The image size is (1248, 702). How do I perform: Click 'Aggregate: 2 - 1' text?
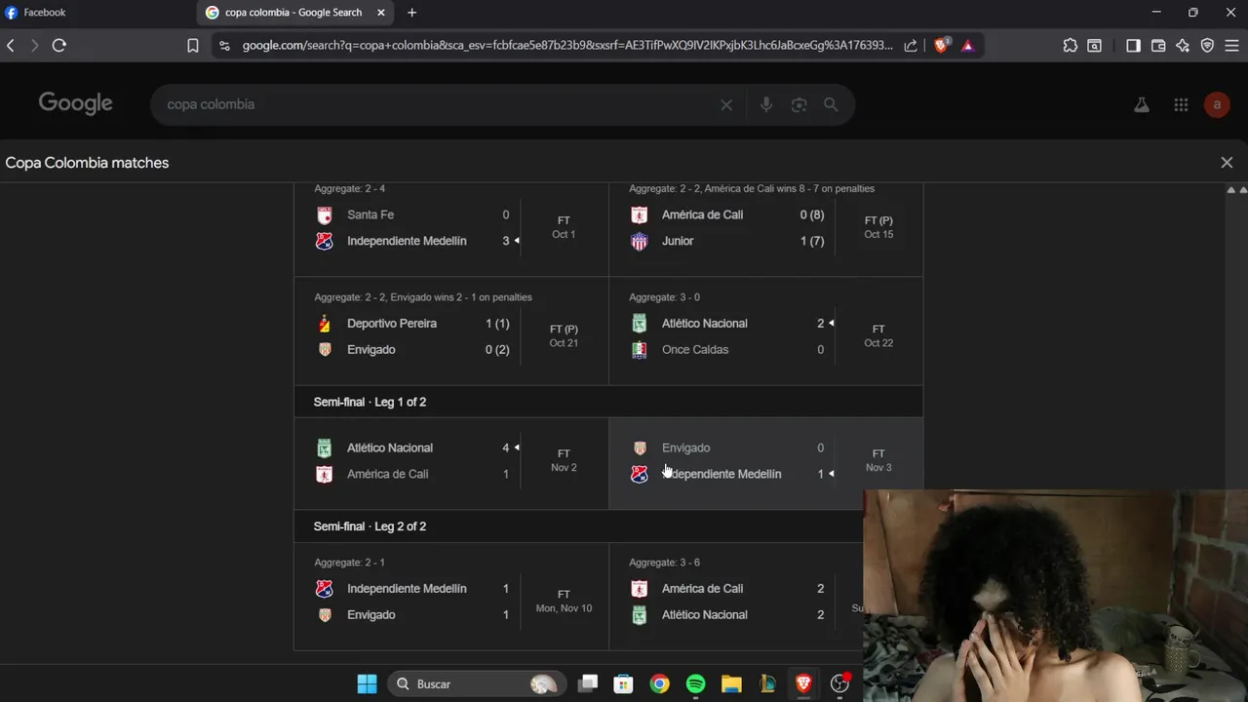point(349,563)
